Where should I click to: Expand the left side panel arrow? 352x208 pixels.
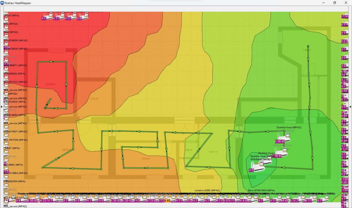point(1,107)
